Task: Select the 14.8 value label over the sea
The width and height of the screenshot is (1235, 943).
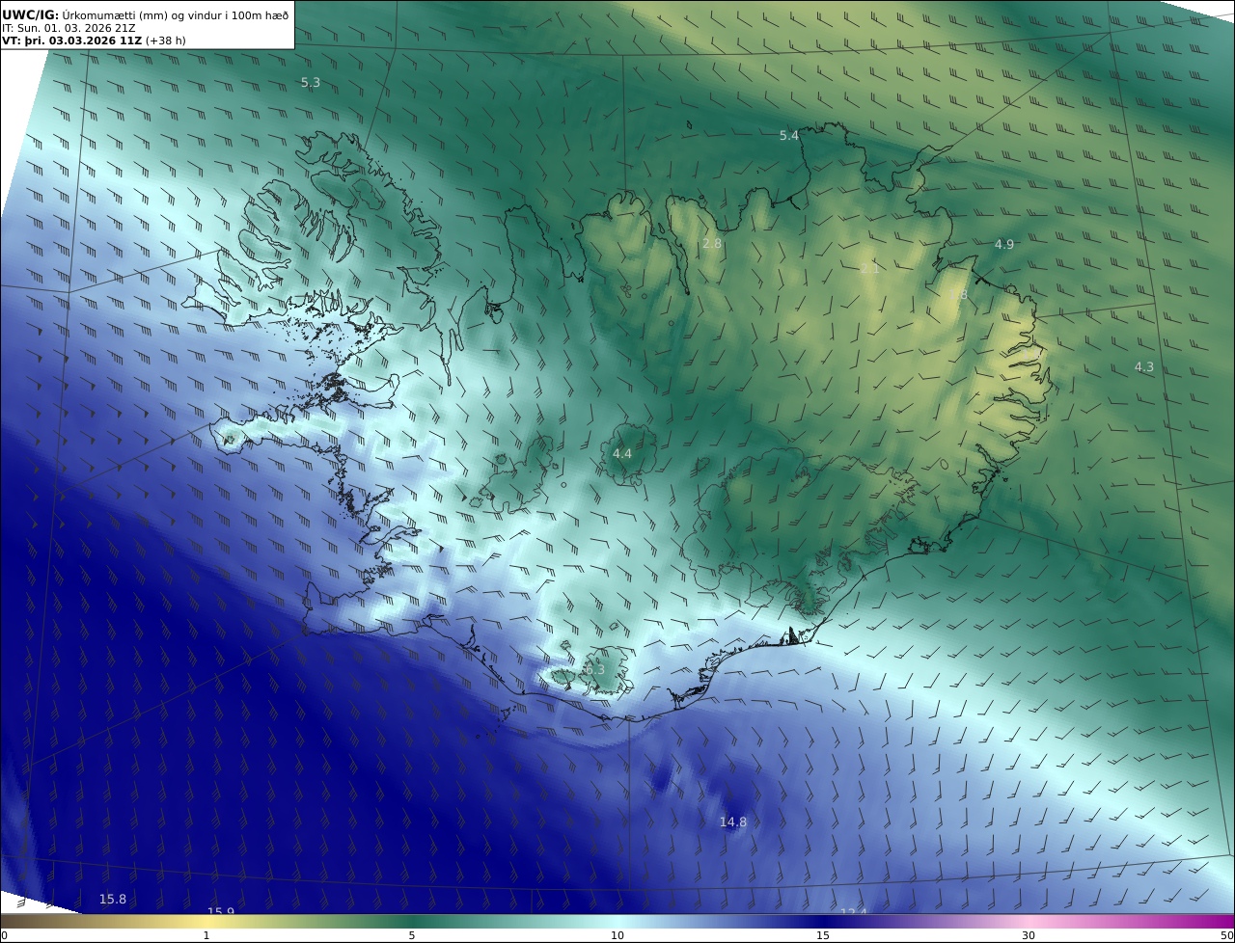Action: [733, 822]
